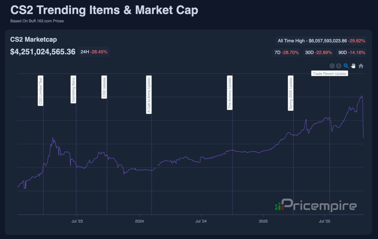Click the All Time High value badge
Screen dimensions: 378x239
[x=321, y=41]
